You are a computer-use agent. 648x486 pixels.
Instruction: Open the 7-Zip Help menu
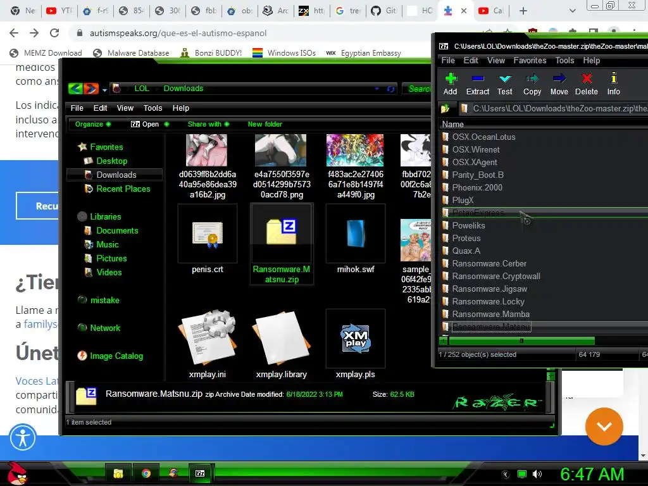[x=592, y=60]
